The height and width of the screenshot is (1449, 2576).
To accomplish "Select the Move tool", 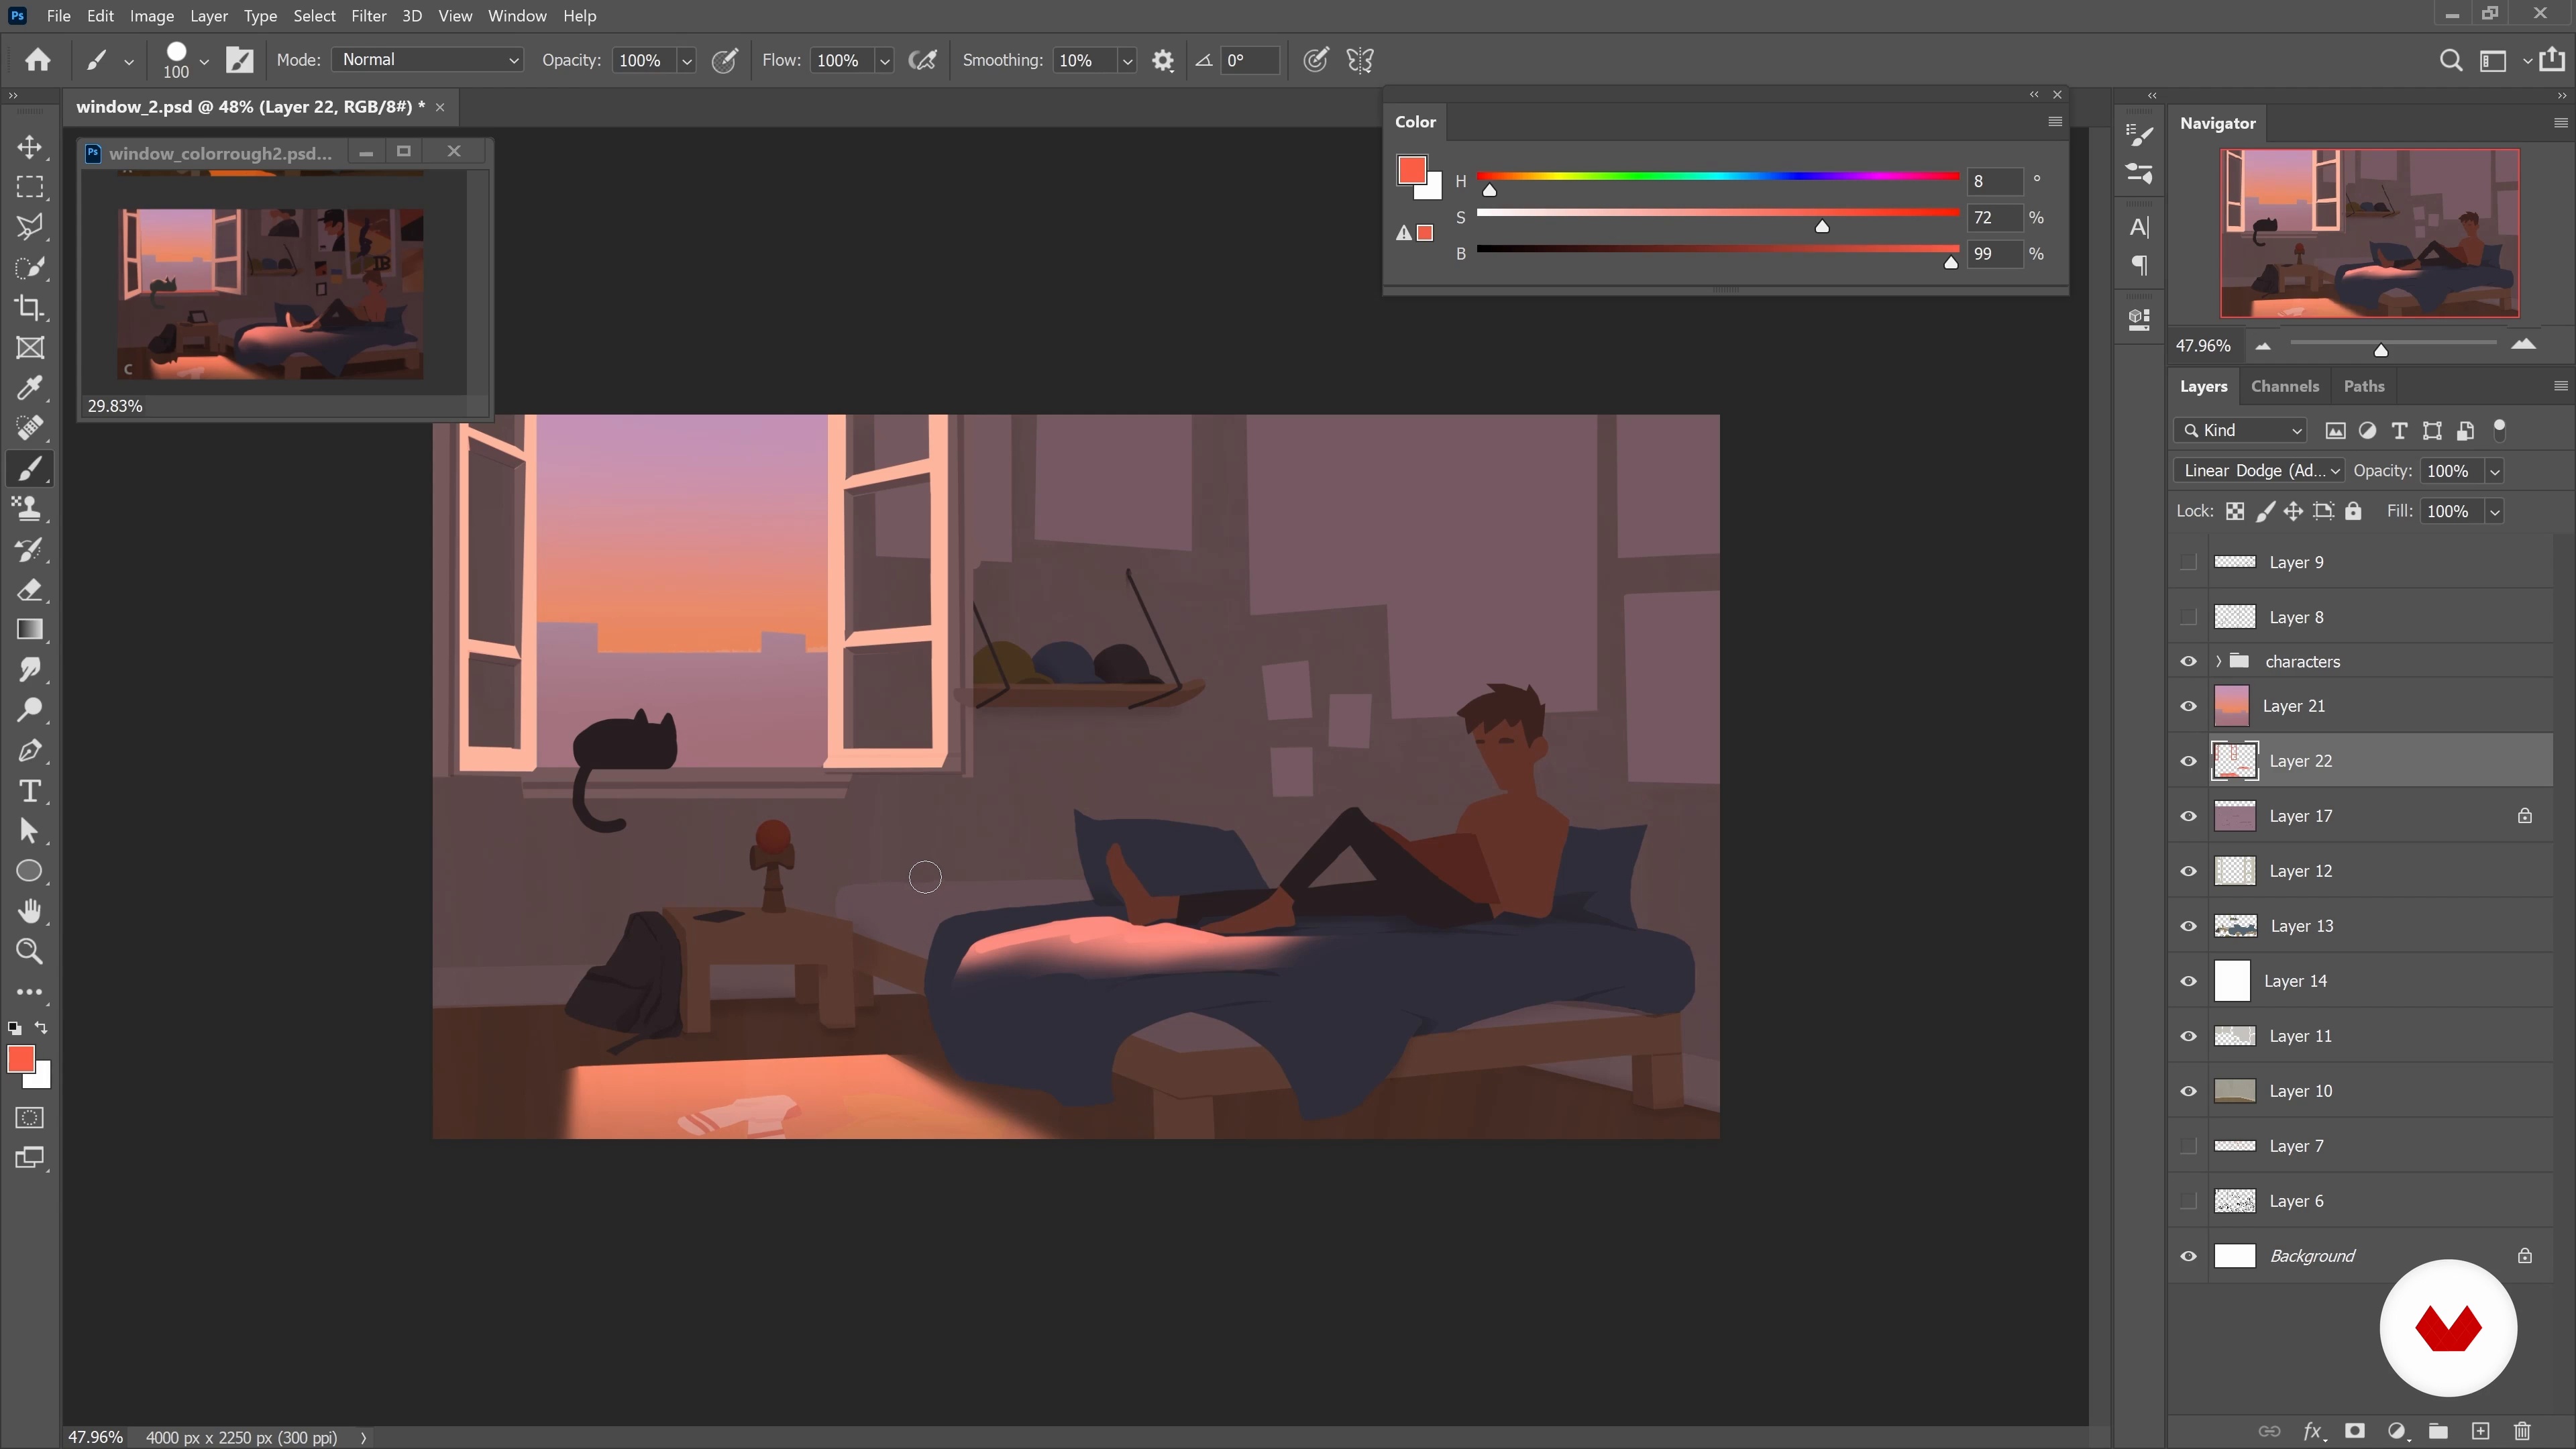I will click(30, 147).
